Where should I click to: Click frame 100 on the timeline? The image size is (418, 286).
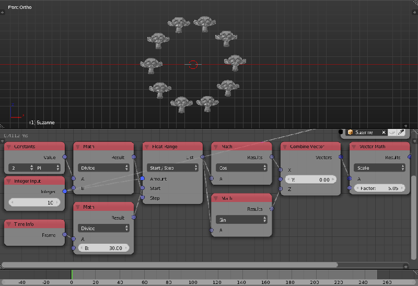(193, 282)
